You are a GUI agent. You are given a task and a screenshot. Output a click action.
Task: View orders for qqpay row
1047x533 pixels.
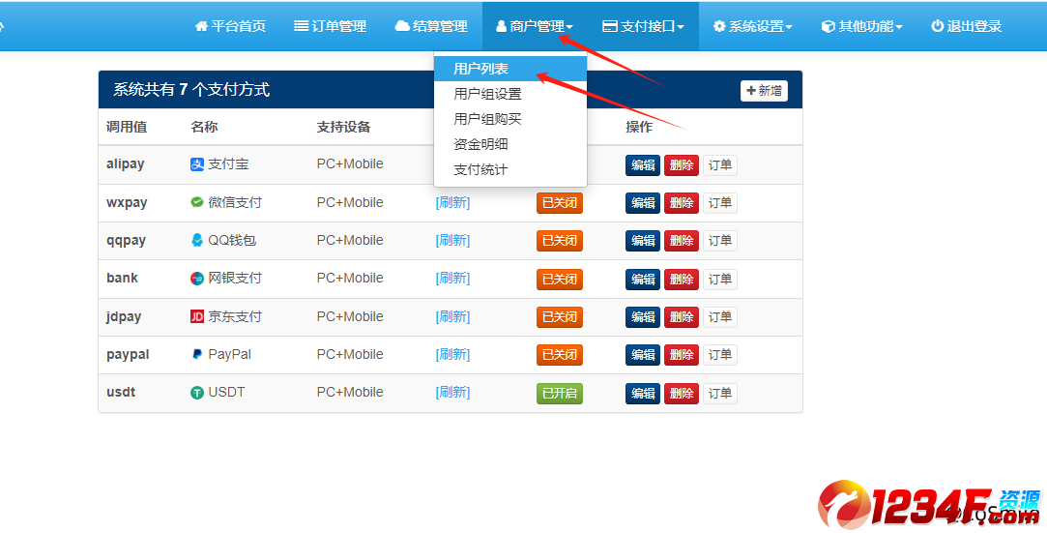pos(720,241)
